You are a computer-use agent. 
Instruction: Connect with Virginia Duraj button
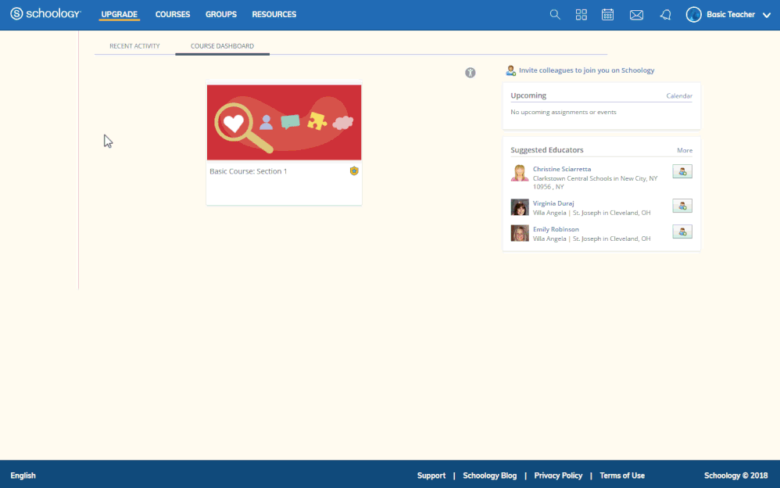coord(682,206)
